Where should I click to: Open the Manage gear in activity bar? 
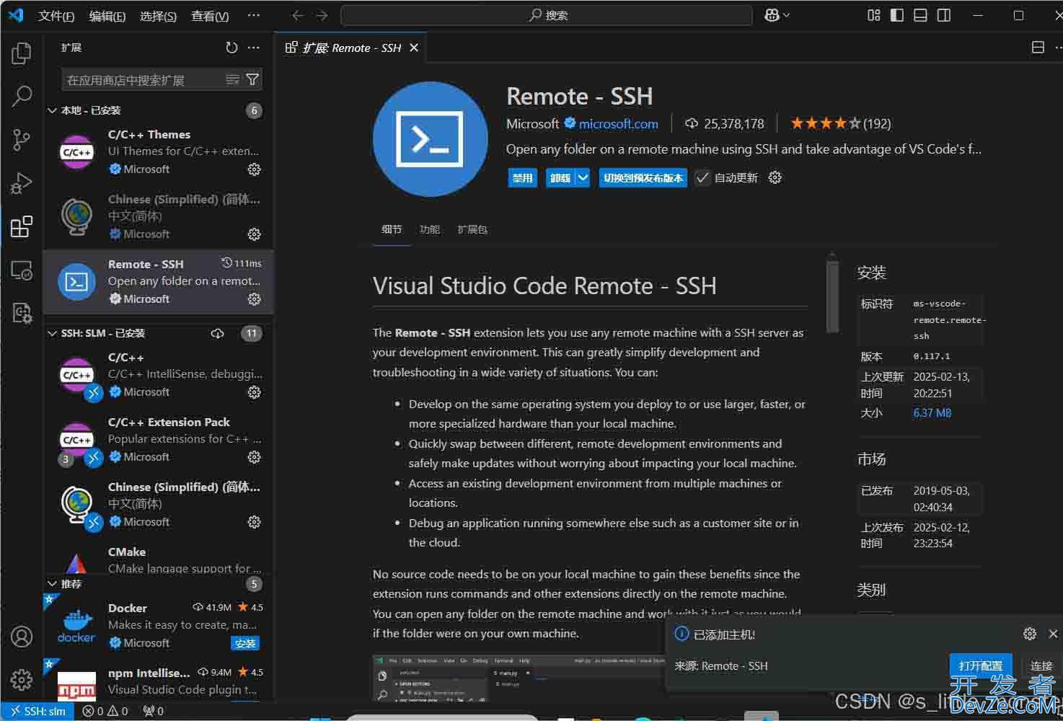coord(22,679)
